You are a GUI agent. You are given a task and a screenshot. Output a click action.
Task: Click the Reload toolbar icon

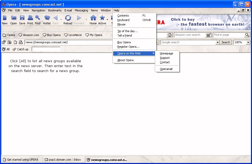(68, 18)
